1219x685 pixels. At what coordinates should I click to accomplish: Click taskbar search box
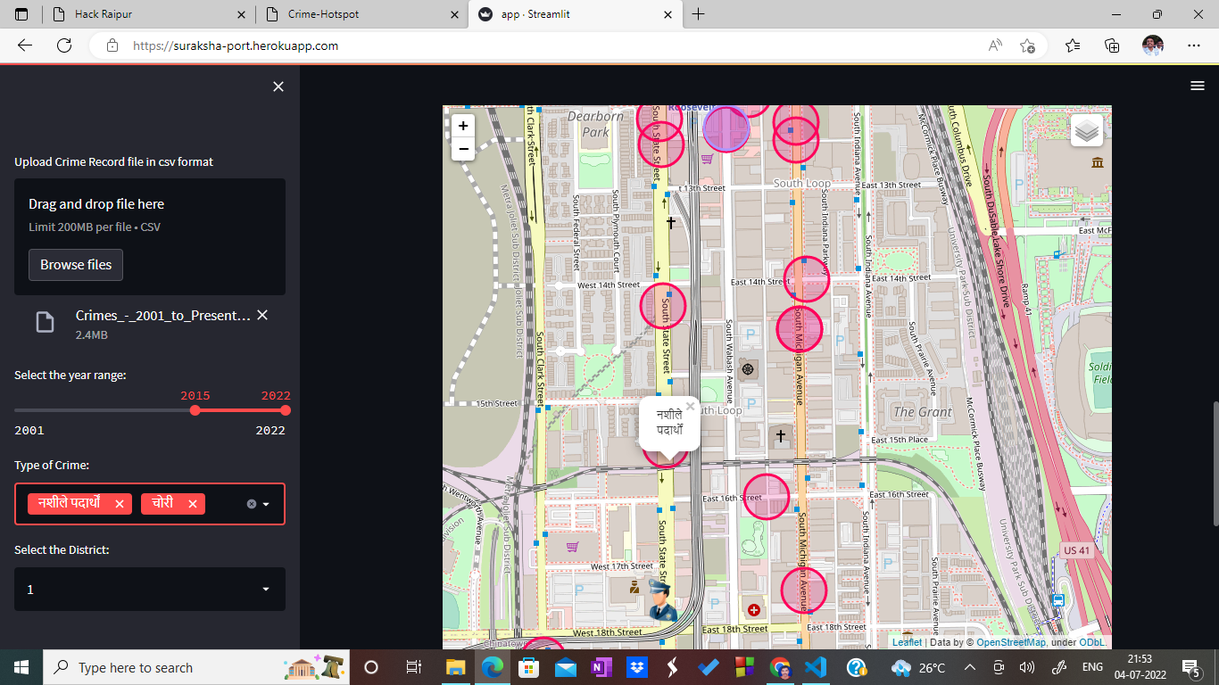pyautogui.click(x=197, y=667)
